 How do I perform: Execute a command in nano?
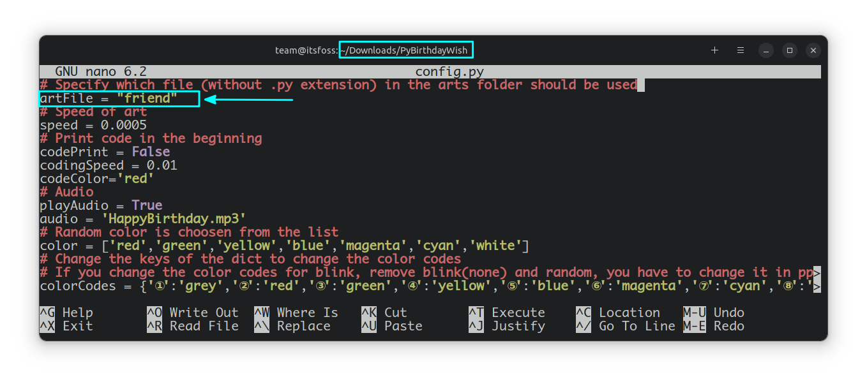click(x=504, y=312)
